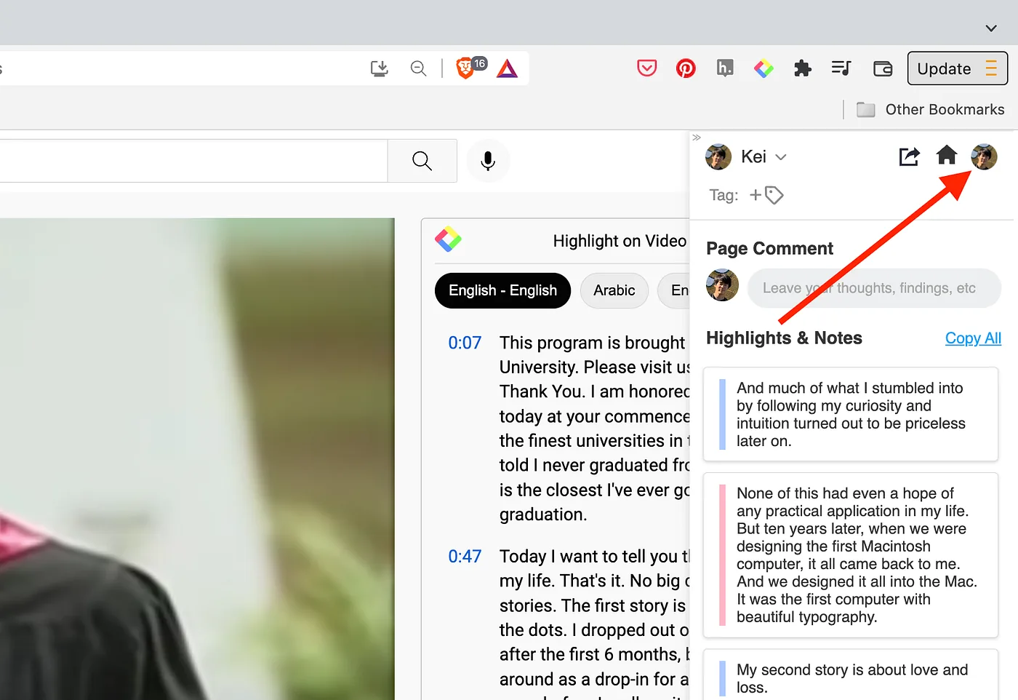
Task: Click the Glasp logo in Highlight on Video
Action: (x=448, y=239)
